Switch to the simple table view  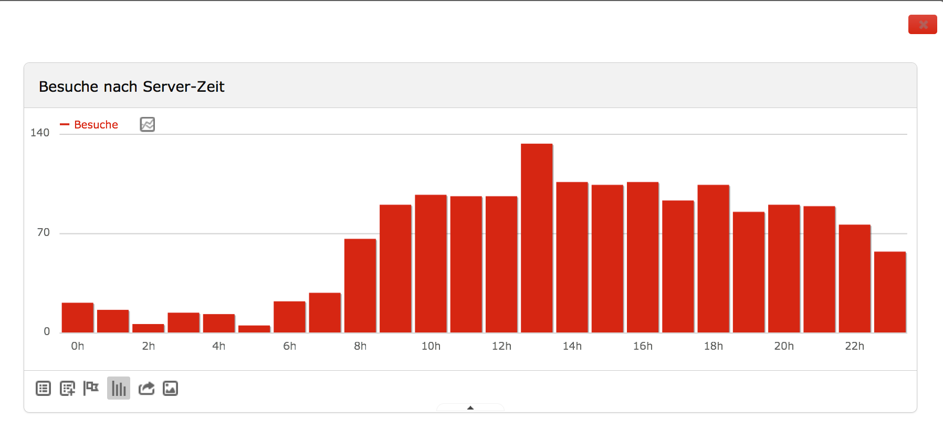click(x=43, y=389)
